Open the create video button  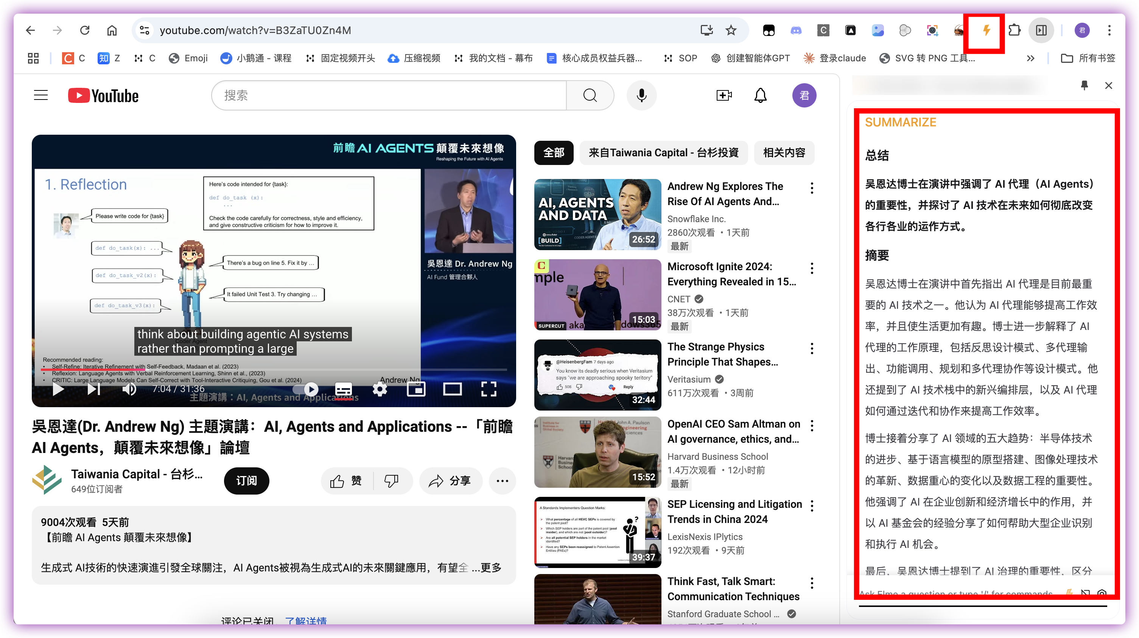click(x=724, y=95)
